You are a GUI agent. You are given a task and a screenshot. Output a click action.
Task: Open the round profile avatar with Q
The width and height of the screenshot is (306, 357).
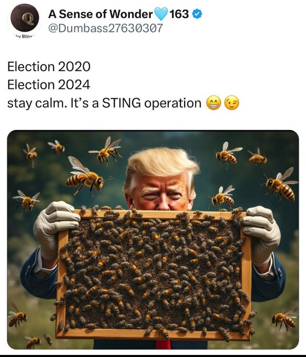(x=25, y=18)
